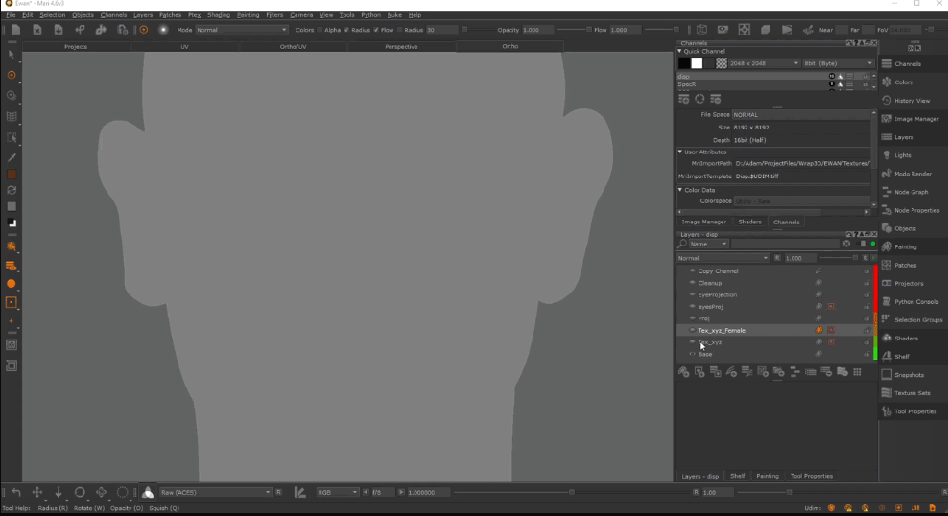
Task: Open the Modo Render palette
Action: click(x=912, y=174)
